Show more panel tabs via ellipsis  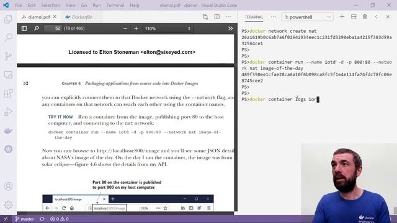[273, 17]
